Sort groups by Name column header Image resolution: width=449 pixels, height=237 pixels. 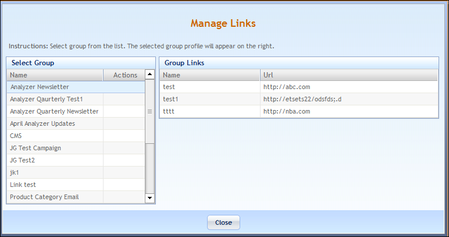(55, 75)
